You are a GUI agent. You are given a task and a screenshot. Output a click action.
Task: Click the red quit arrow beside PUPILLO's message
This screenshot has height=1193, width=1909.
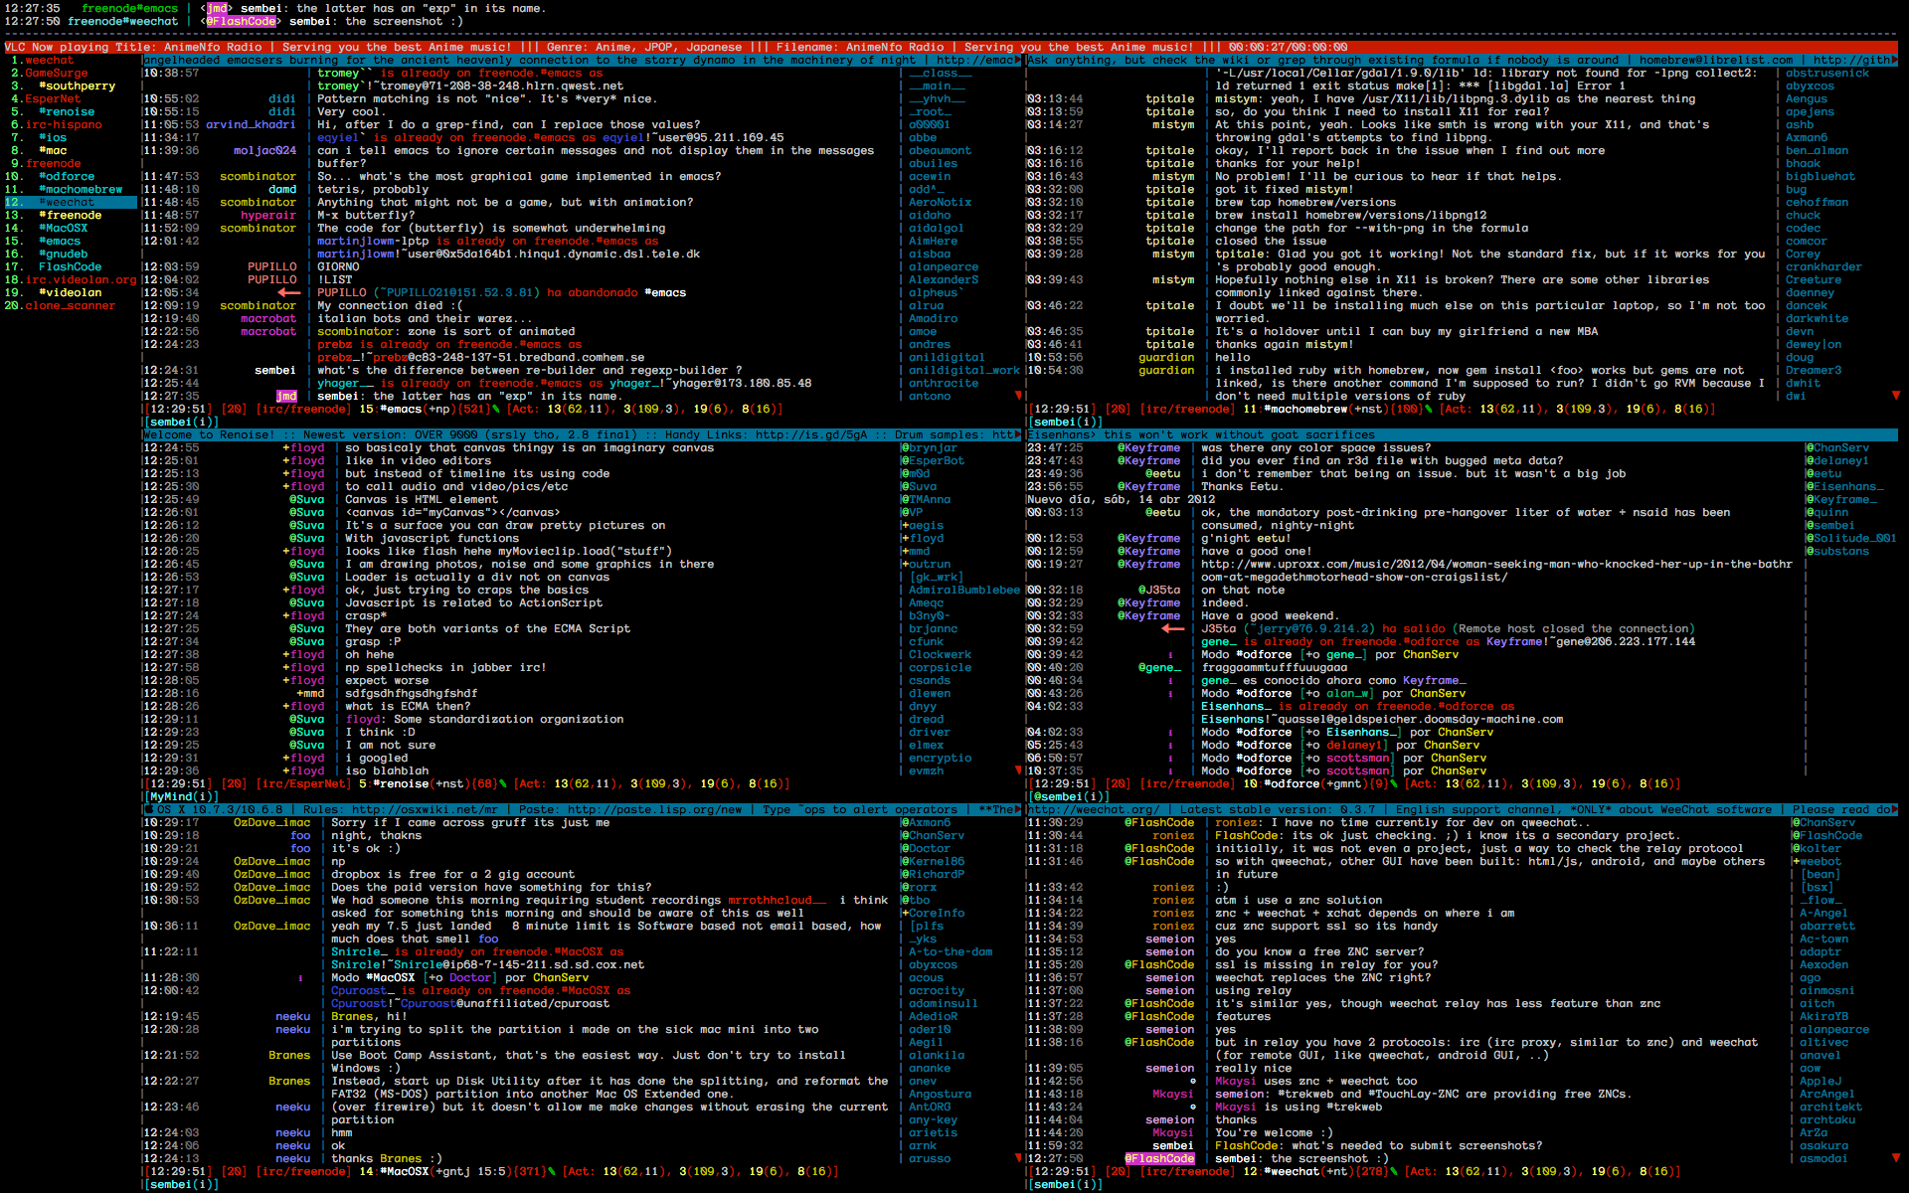288,293
